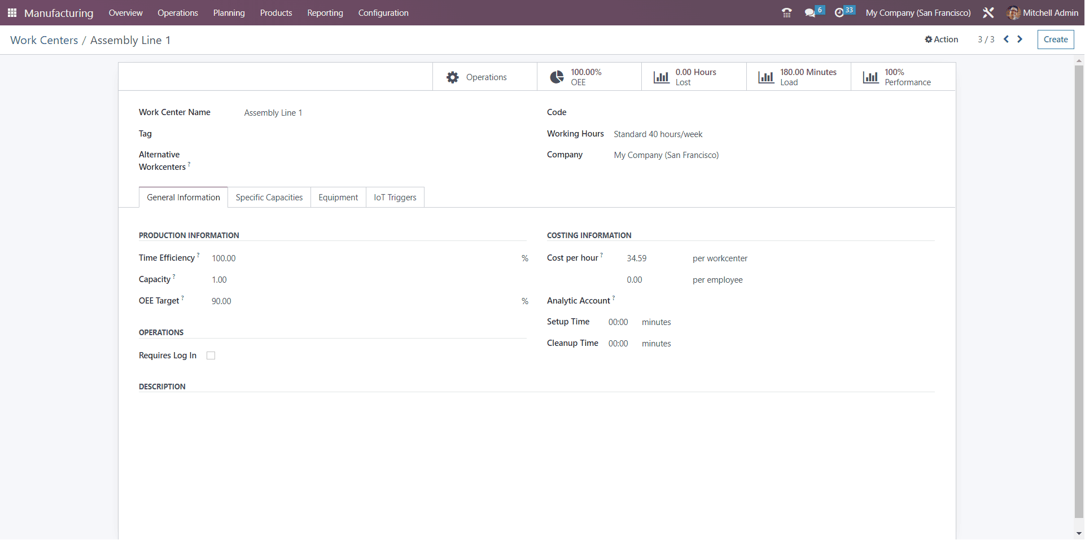1085x540 pixels.
Task: Go to the previous record arrow
Action: click(1006, 39)
